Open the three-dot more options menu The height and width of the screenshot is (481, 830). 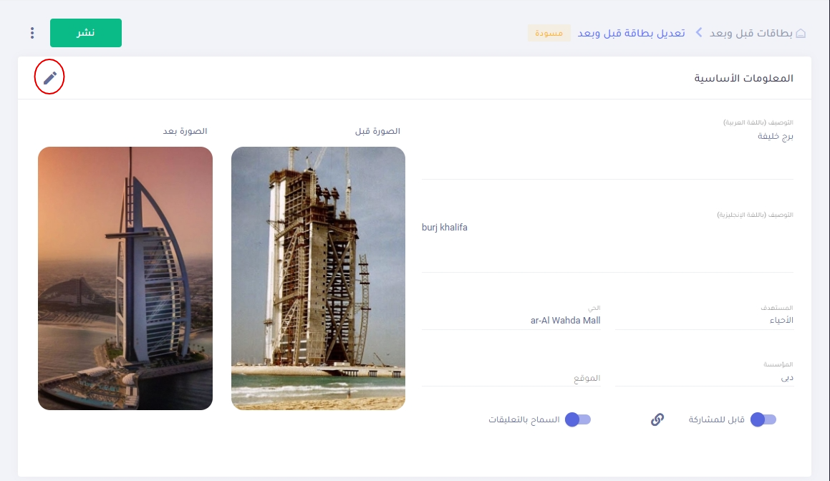coord(32,34)
